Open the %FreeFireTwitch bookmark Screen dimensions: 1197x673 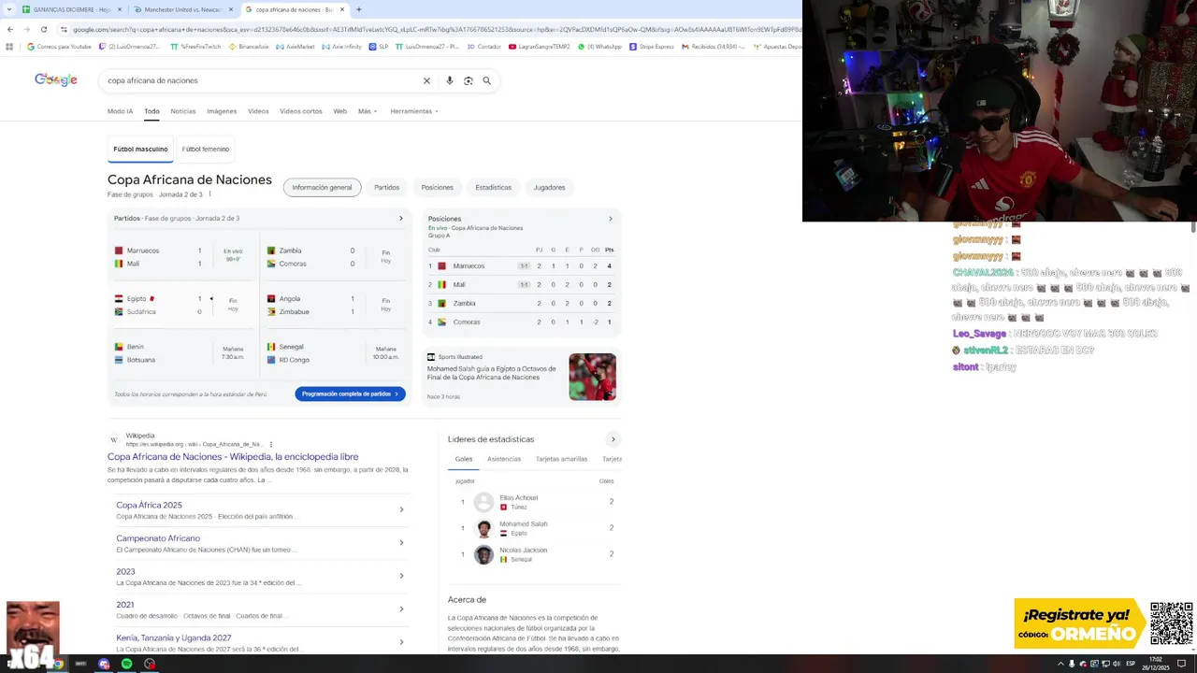[x=196, y=46]
